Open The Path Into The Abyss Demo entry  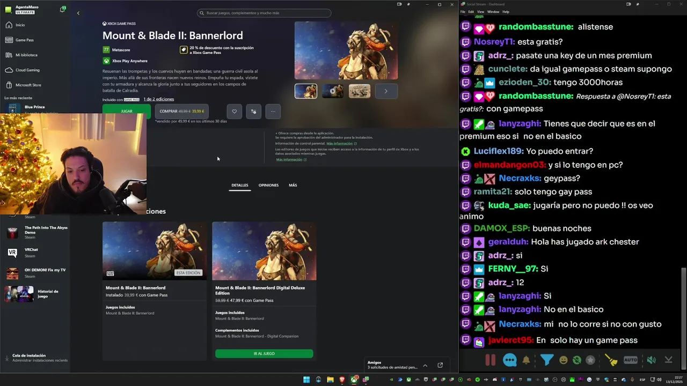(x=35, y=232)
